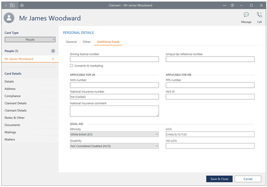Switch to the Other tab
The height and width of the screenshot is (187, 267).
point(87,42)
